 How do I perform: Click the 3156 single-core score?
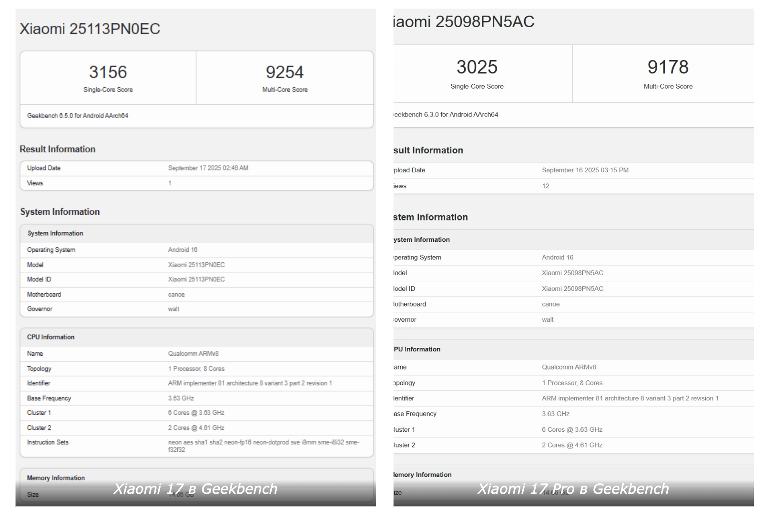(108, 72)
